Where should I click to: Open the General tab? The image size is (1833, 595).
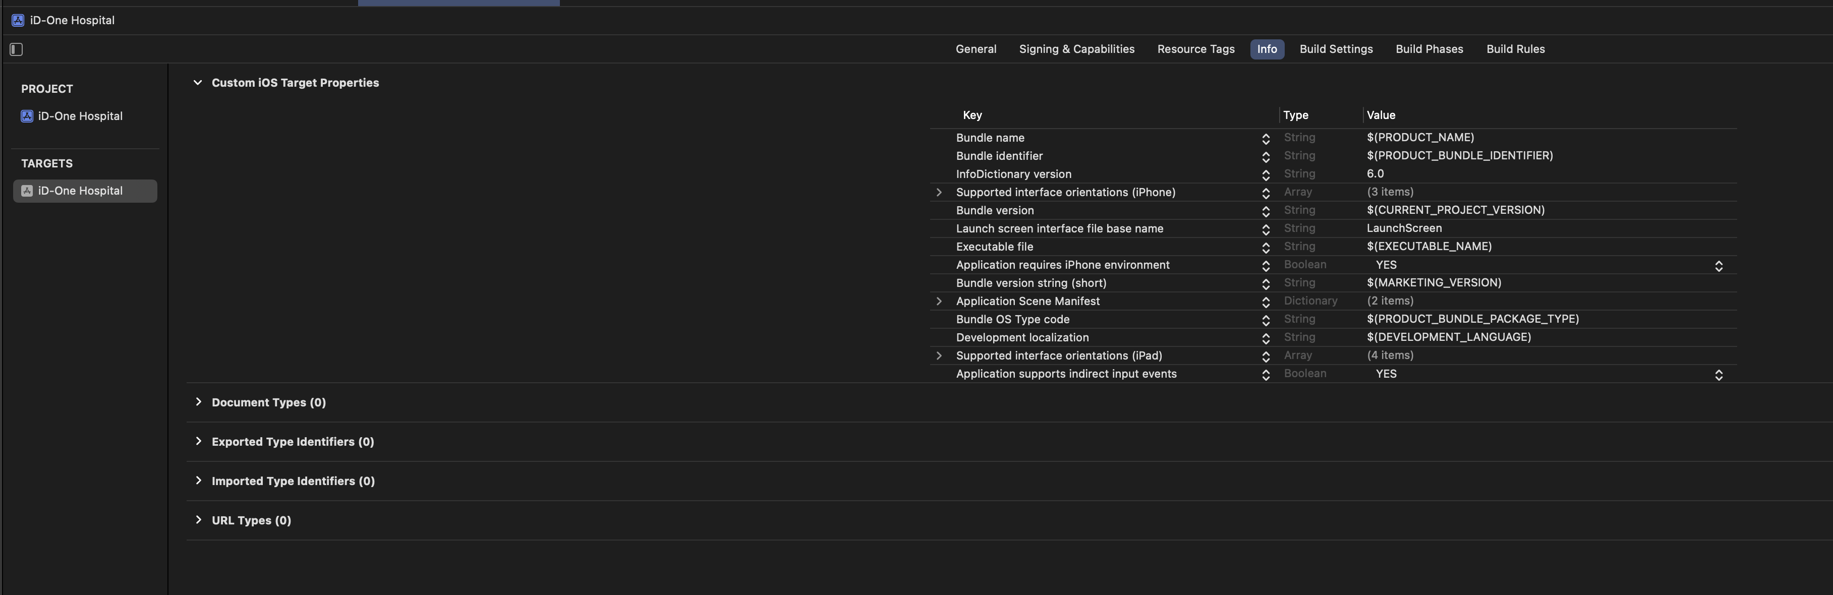(976, 49)
